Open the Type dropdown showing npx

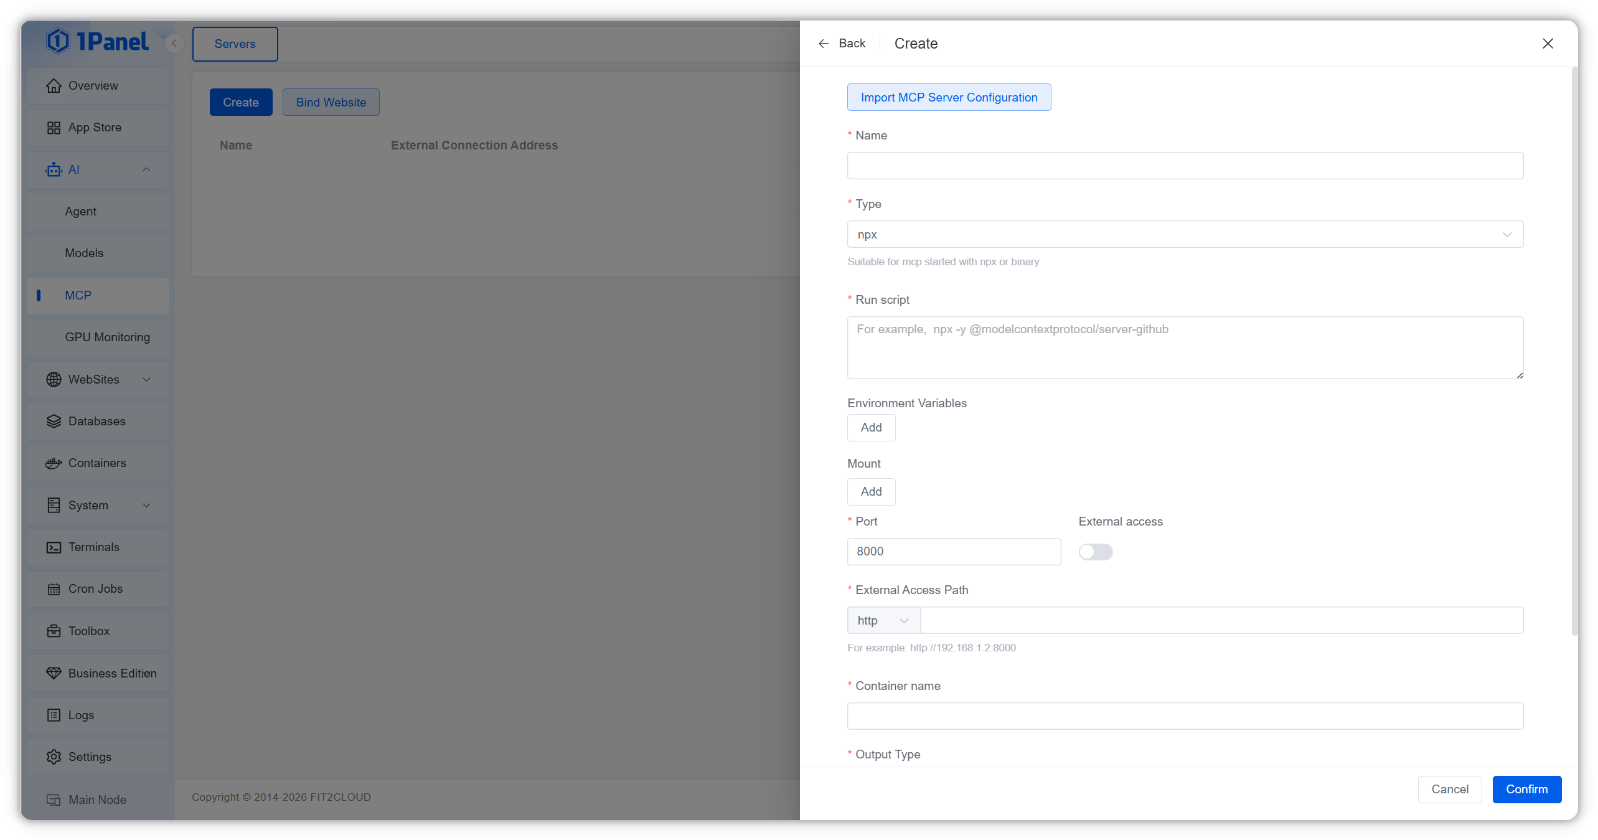pyautogui.click(x=1185, y=234)
